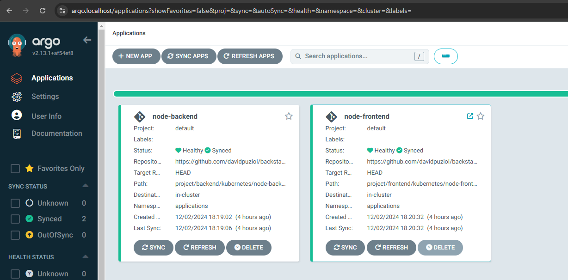Click the Argo octopus logo
Viewport: 568px width, 280px height.
[17, 45]
